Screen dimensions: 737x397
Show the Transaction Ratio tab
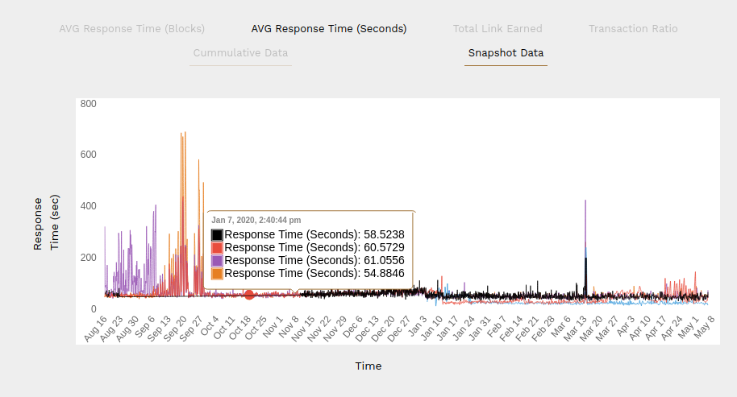coord(633,29)
